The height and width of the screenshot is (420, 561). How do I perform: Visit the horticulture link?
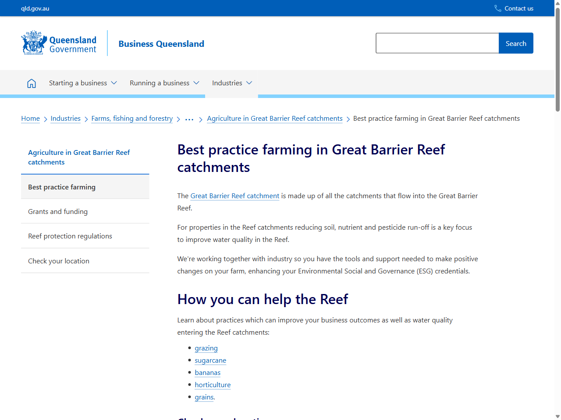(x=213, y=385)
